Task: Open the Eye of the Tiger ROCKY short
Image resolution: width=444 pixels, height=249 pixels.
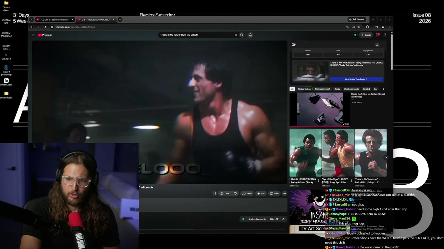Action: coord(338,153)
